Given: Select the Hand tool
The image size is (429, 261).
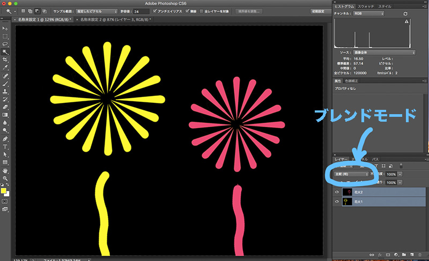Looking at the screenshot, I should (x=5, y=171).
